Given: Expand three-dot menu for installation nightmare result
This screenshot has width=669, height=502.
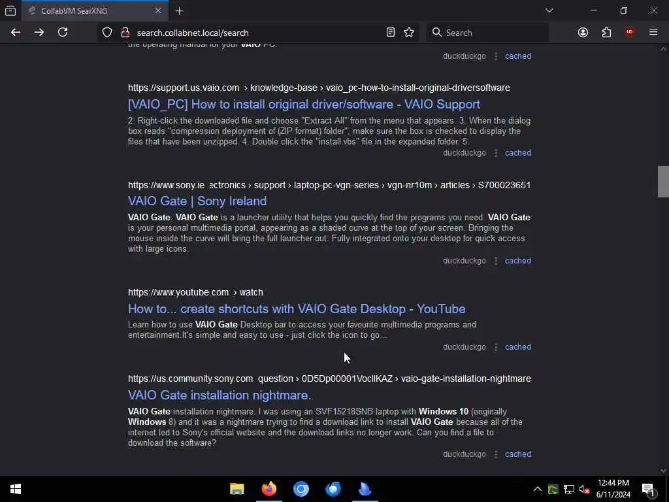Looking at the screenshot, I should pos(496,454).
